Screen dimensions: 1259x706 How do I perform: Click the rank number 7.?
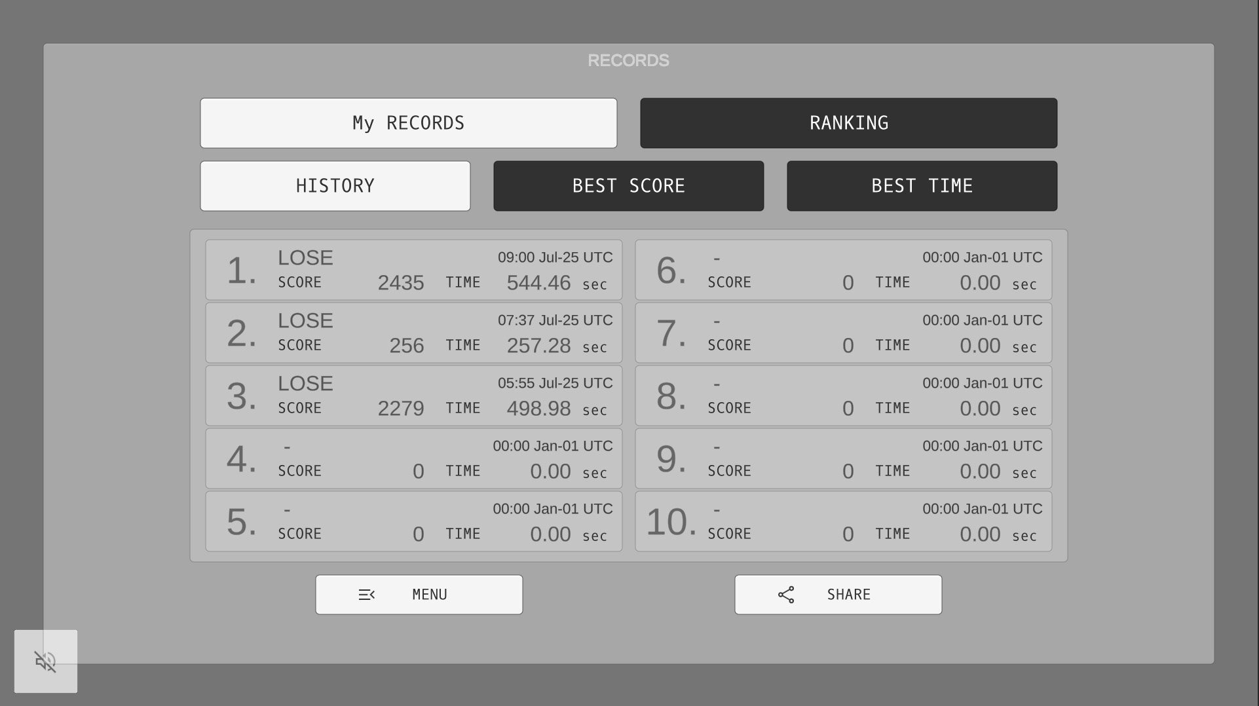point(671,333)
